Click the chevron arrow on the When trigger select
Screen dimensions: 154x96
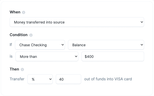pos(142,22)
